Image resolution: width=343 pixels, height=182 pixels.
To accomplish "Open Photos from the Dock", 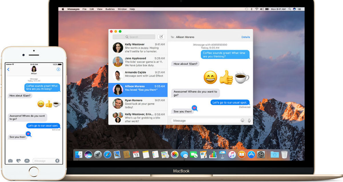I will coord(175,155).
